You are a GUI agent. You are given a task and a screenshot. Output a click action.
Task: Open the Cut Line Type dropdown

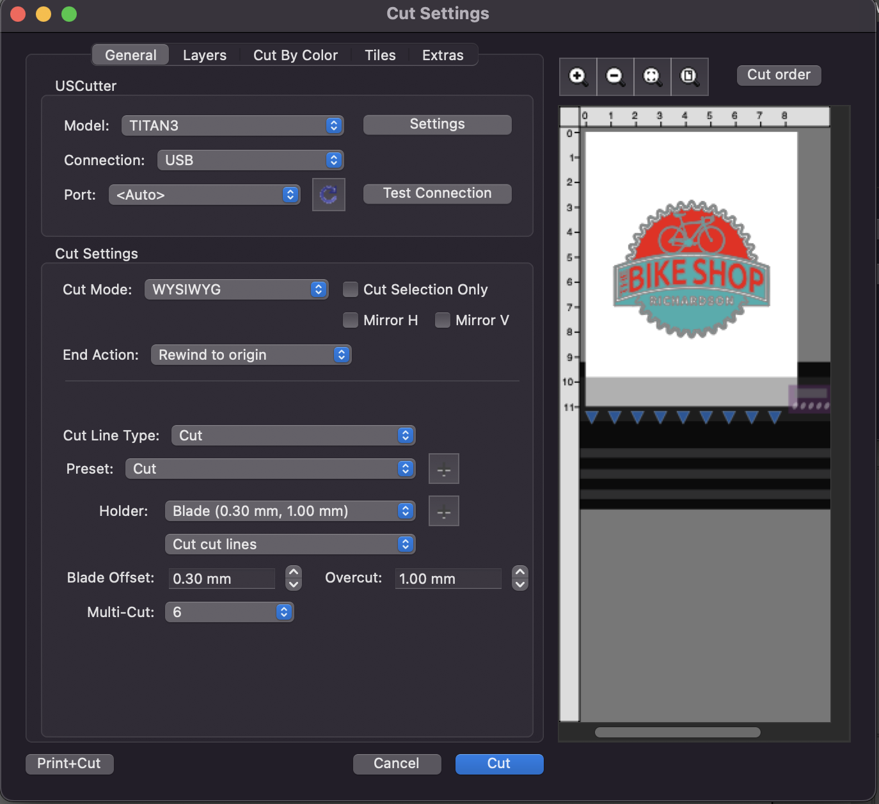[294, 435]
